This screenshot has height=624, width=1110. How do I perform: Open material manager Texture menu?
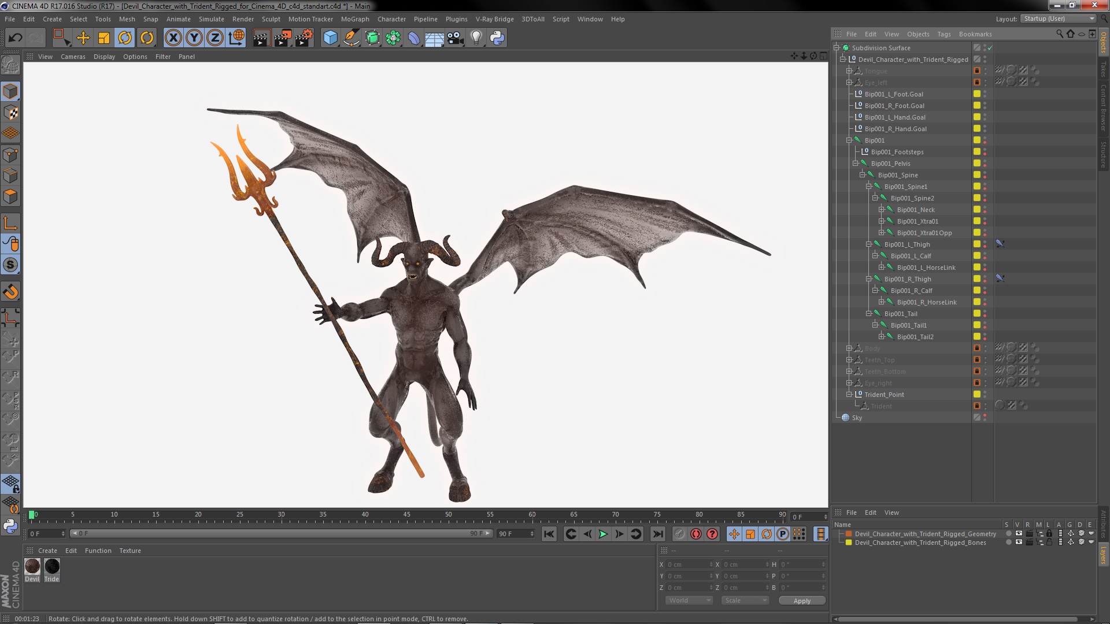(130, 551)
